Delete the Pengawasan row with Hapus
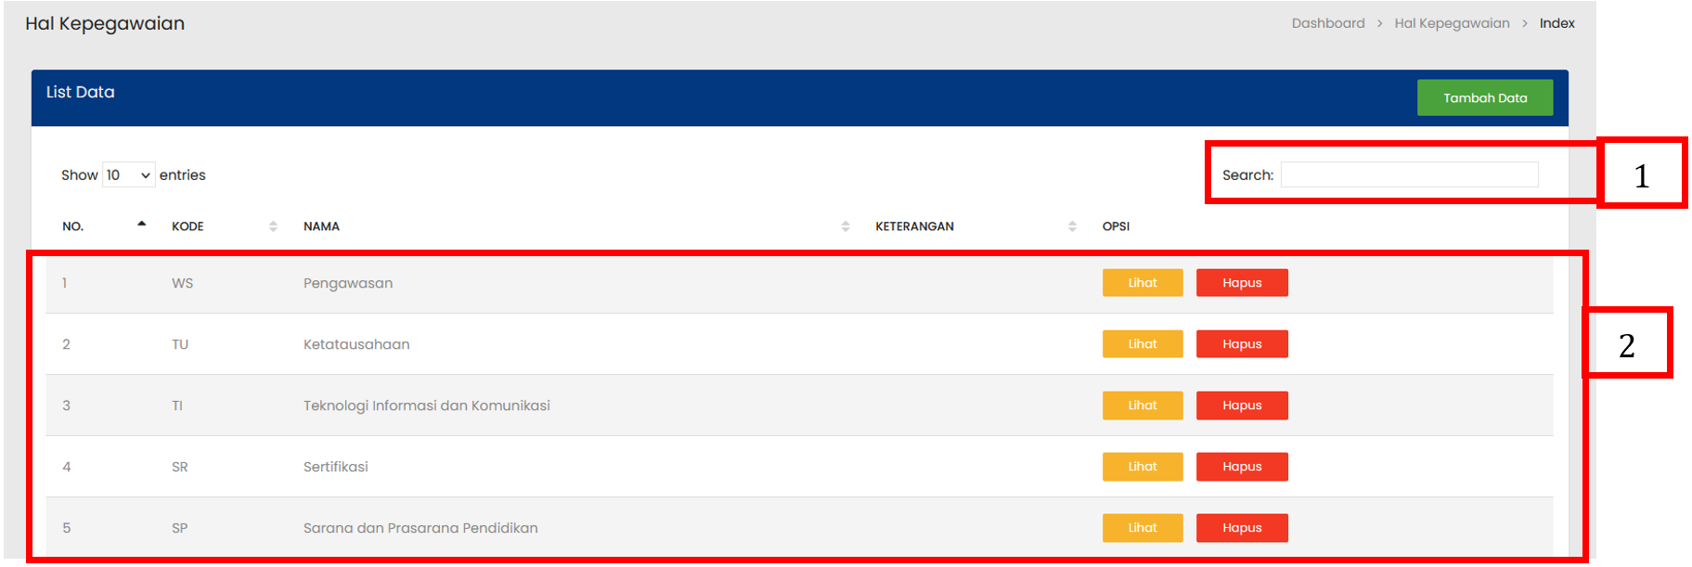1692x567 pixels. click(x=1241, y=283)
